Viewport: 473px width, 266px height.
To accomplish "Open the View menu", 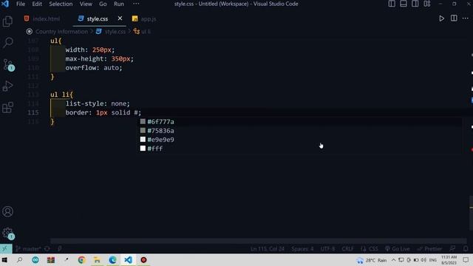I will coord(86,4).
